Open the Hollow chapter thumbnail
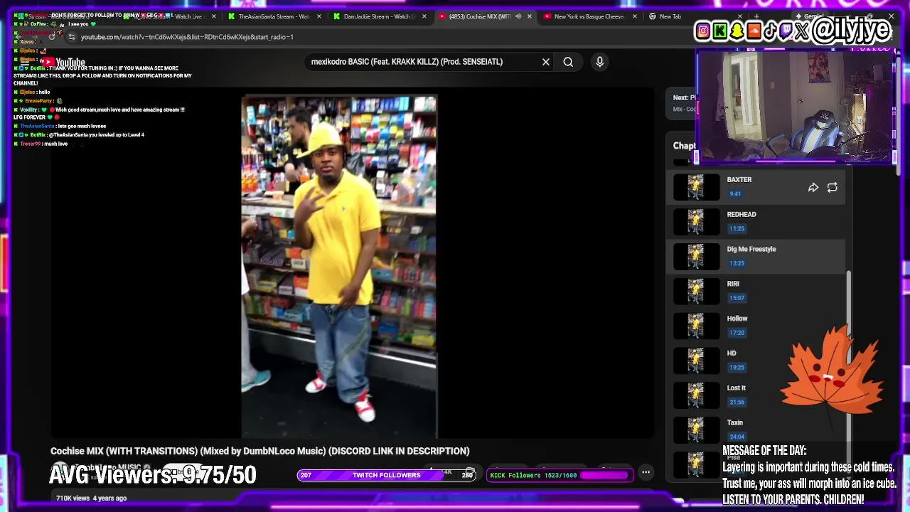Screen dimensions: 910x512 click(696, 326)
